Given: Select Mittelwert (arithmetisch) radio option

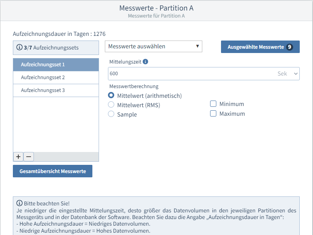Looking at the screenshot, I should (x=111, y=95).
